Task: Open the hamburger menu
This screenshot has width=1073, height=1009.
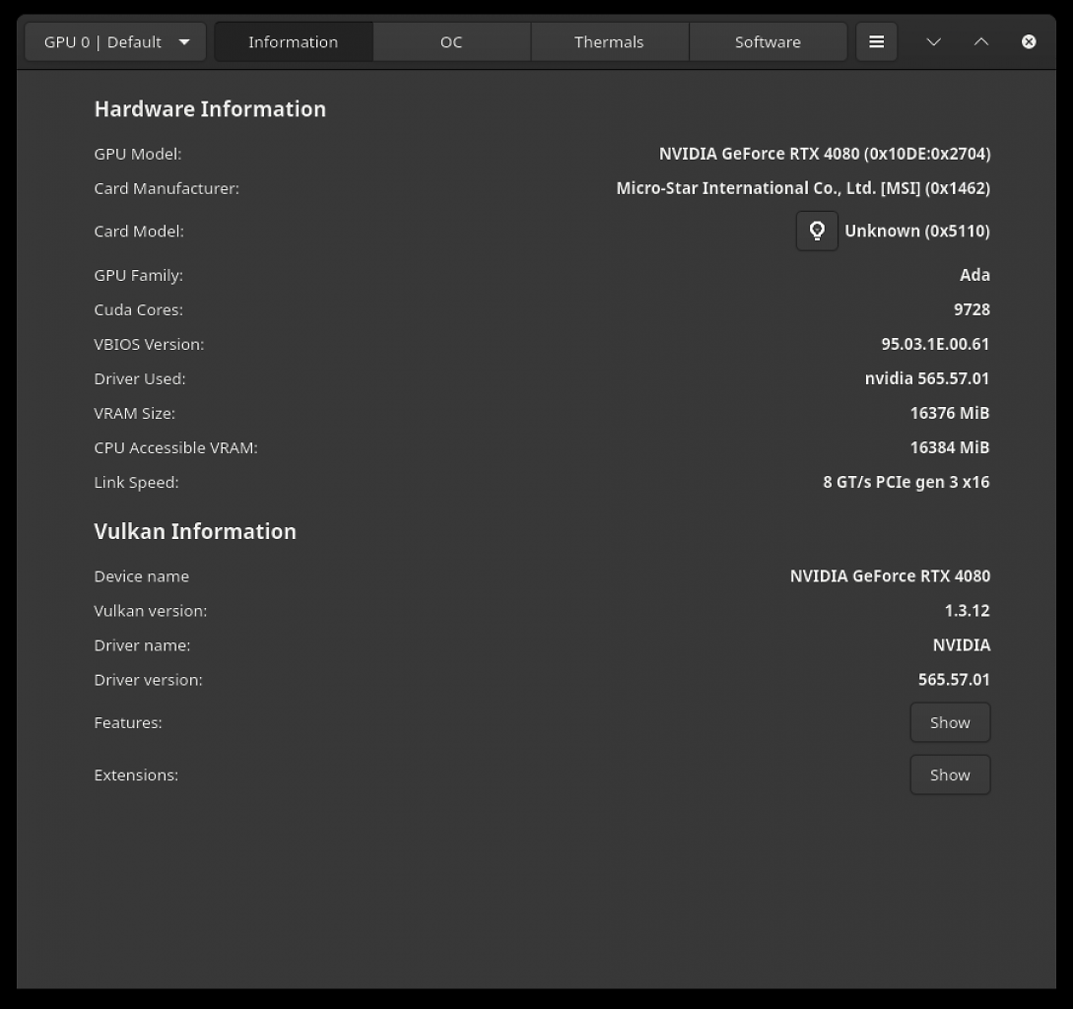Action: click(x=876, y=41)
